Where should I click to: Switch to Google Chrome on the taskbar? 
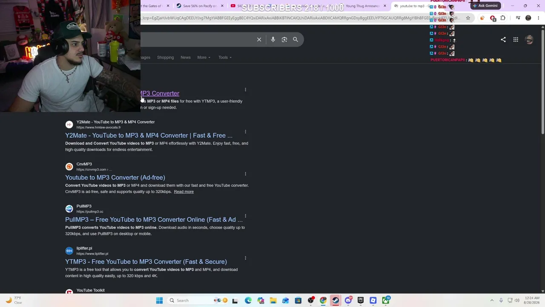323,301
